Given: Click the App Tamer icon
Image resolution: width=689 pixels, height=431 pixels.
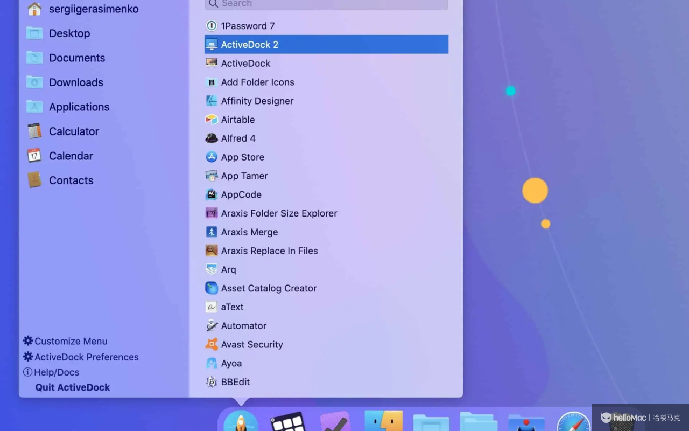Looking at the screenshot, I should tap(212, 176).
